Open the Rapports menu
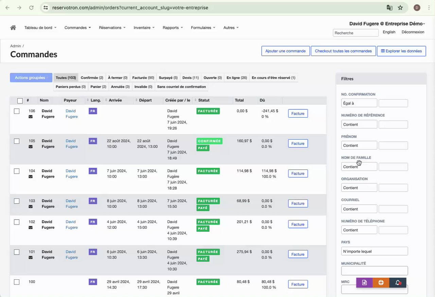This screenshot has height=297, width=435. click(x=173, y=28)
